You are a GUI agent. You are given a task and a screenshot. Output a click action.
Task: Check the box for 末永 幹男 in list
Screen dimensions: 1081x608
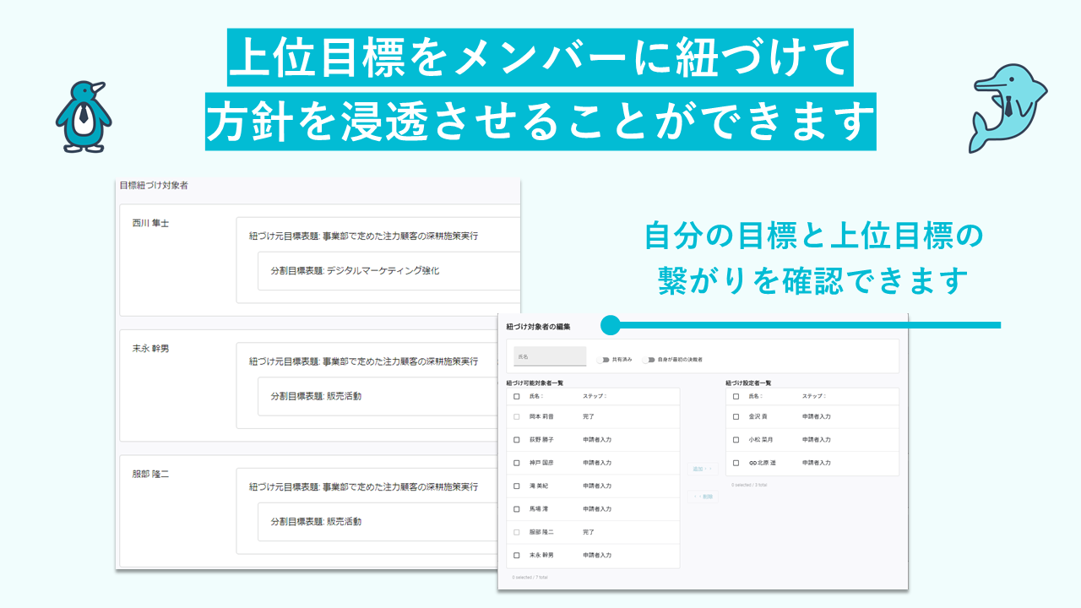pyautogui.click(x=517, y=555)
